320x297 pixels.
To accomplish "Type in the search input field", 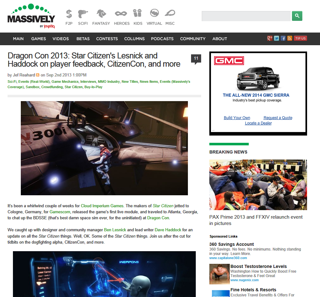I will point(246,16).
